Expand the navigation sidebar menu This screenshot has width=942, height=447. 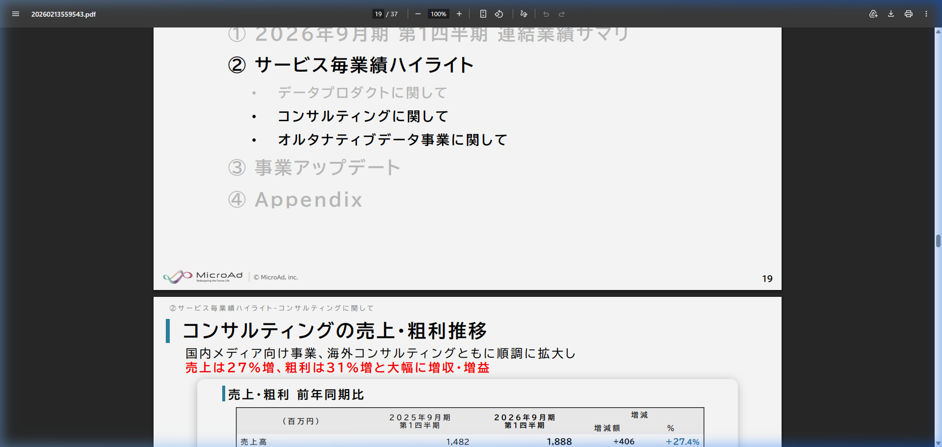16,14
